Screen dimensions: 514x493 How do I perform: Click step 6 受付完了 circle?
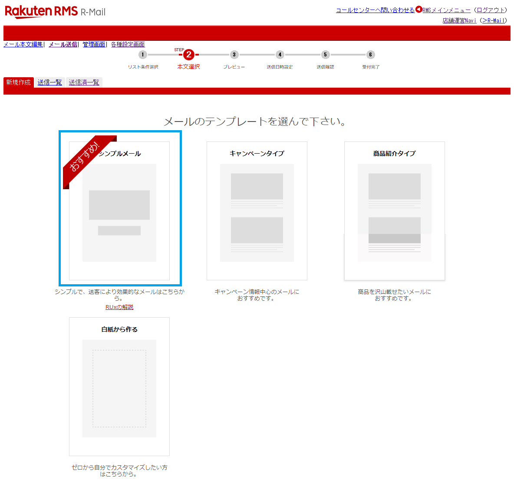[370, 55]
